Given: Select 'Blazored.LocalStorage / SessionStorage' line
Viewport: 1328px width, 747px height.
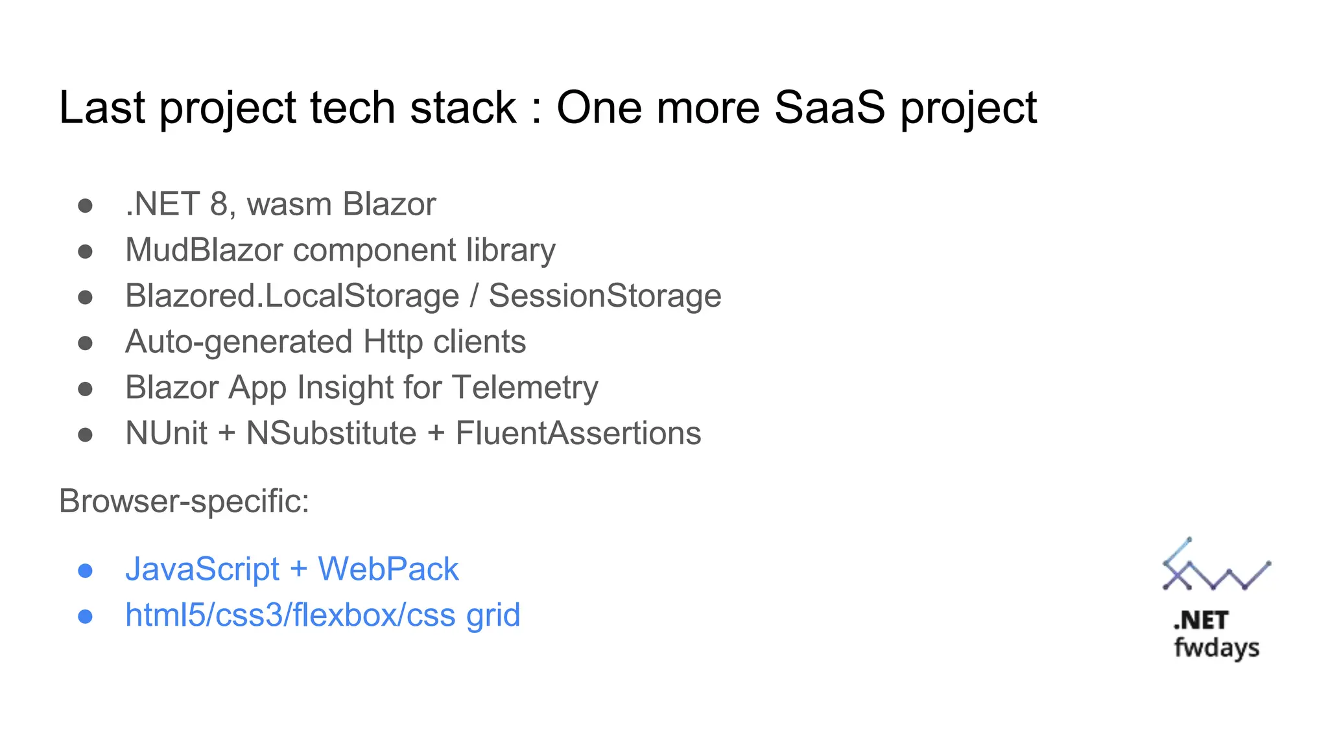Looking at the screenshot, I should [423, 296].
